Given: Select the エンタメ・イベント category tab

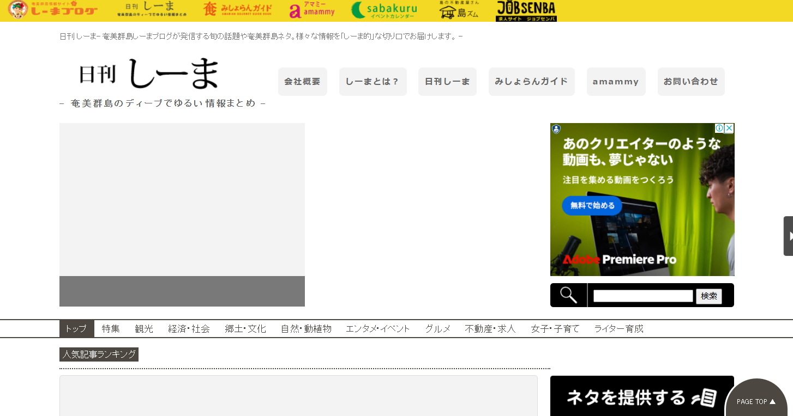Looking at the screenshot, I should (x=378, y=329).
